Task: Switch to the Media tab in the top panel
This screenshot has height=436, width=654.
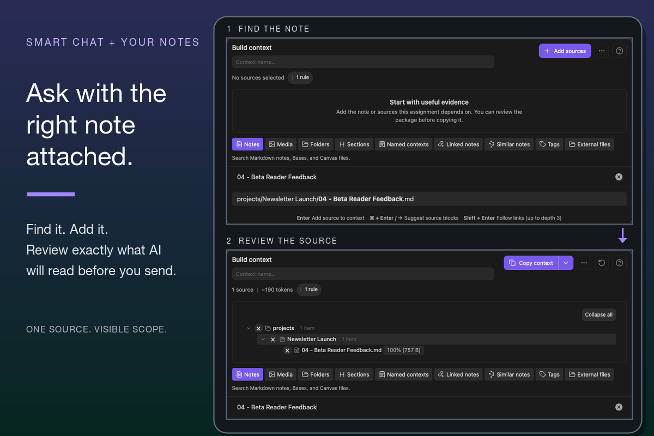Action: click(x=281, y=144)
